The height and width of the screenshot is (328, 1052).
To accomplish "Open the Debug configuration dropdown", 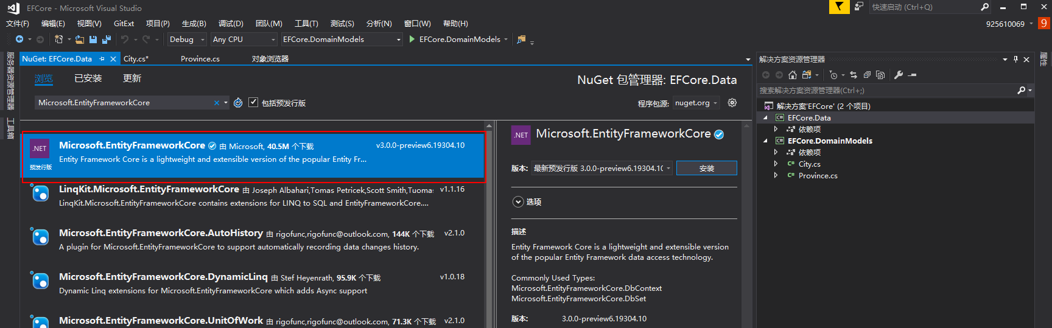I will pyautogui.click(x=187, y=40).
